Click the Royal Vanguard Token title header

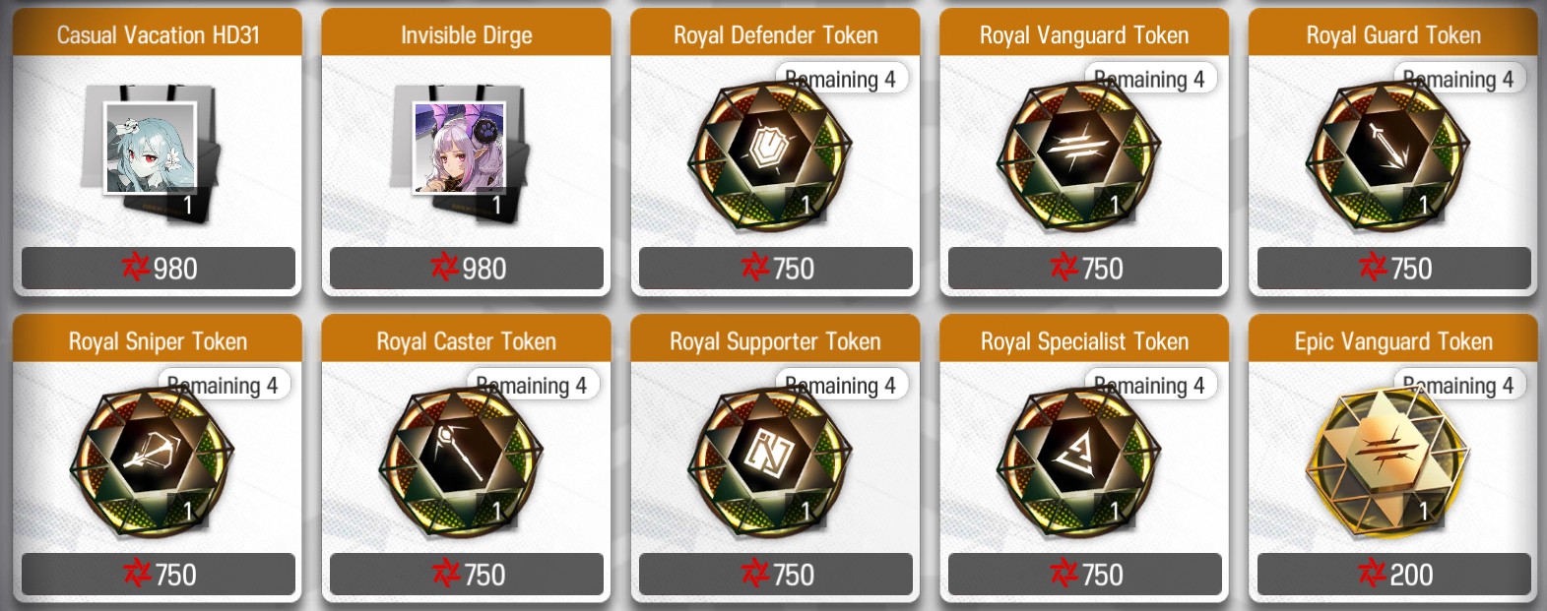[1084, 33]
